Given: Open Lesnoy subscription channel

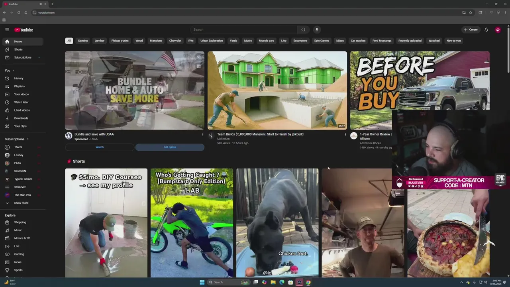Looking at the screenshot, I should tap(22, 155).
